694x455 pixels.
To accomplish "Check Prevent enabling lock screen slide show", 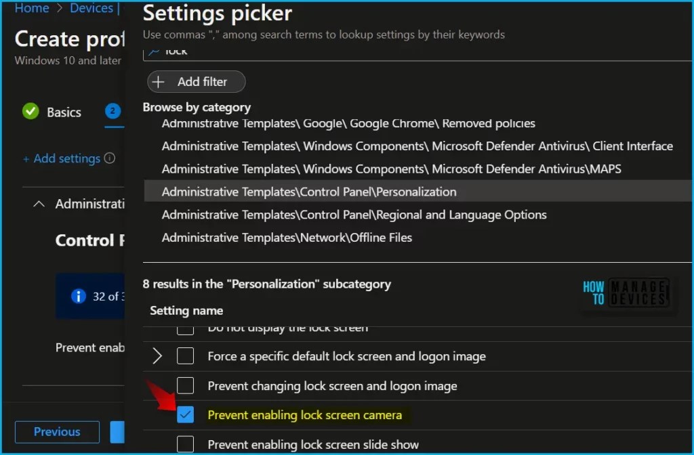I will click(x=185, y=444).
